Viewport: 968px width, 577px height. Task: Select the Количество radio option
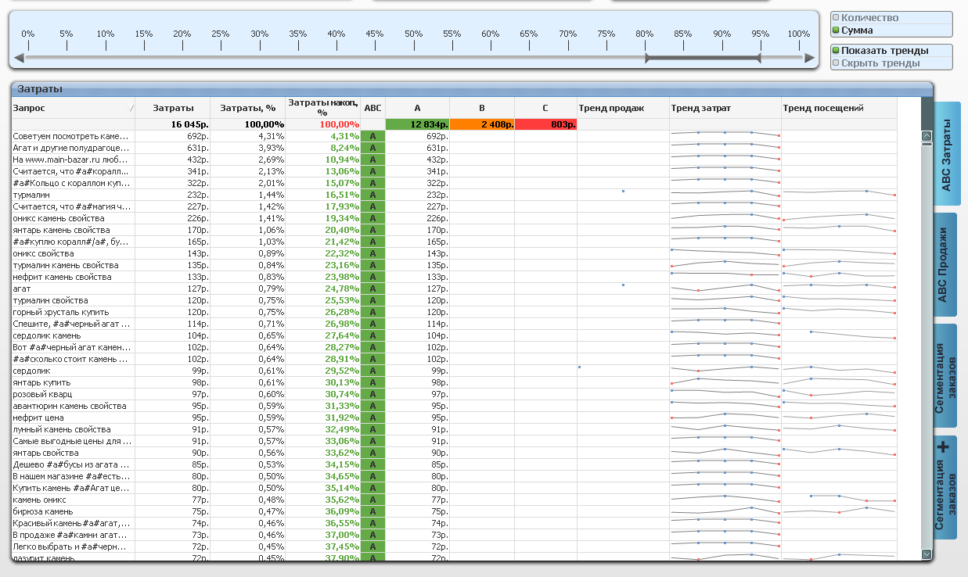[x=891, y=17]
